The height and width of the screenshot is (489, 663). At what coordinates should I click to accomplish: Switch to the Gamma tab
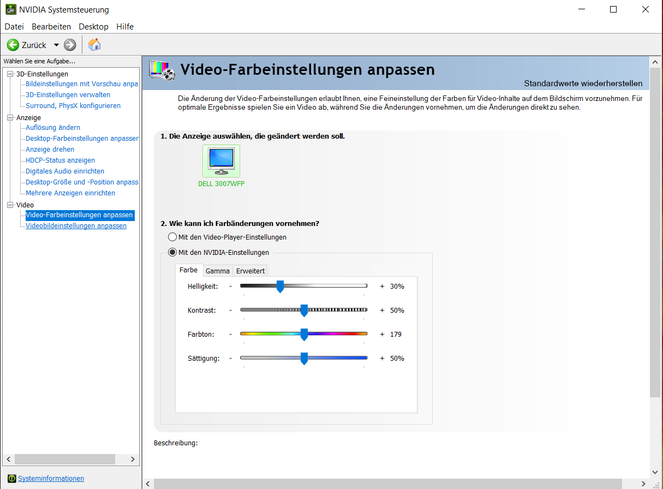click(218, 271)
